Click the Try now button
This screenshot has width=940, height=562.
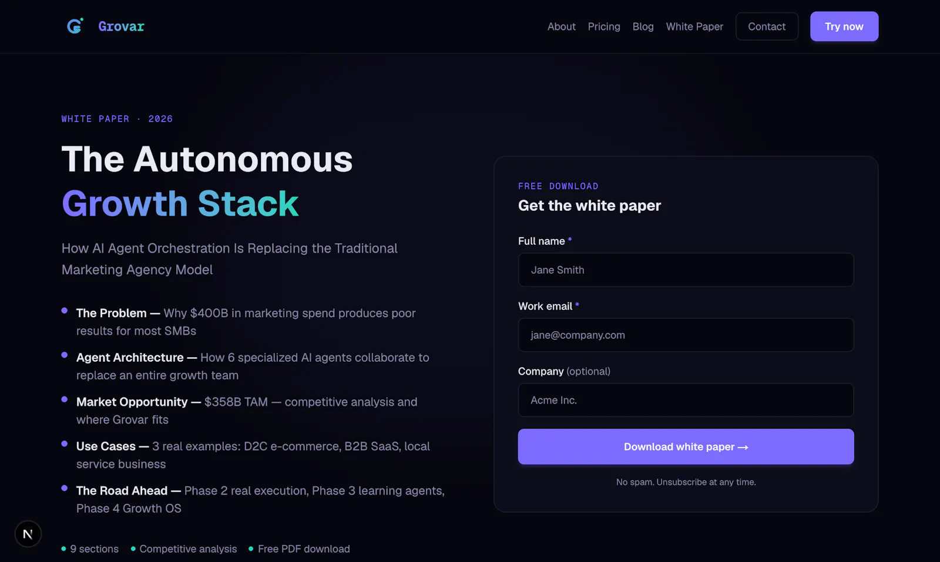[844, 26]
